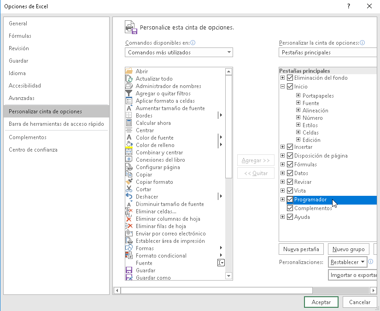Click the Nuevo grupo button
380x311 pixels.
click(349, 249)
